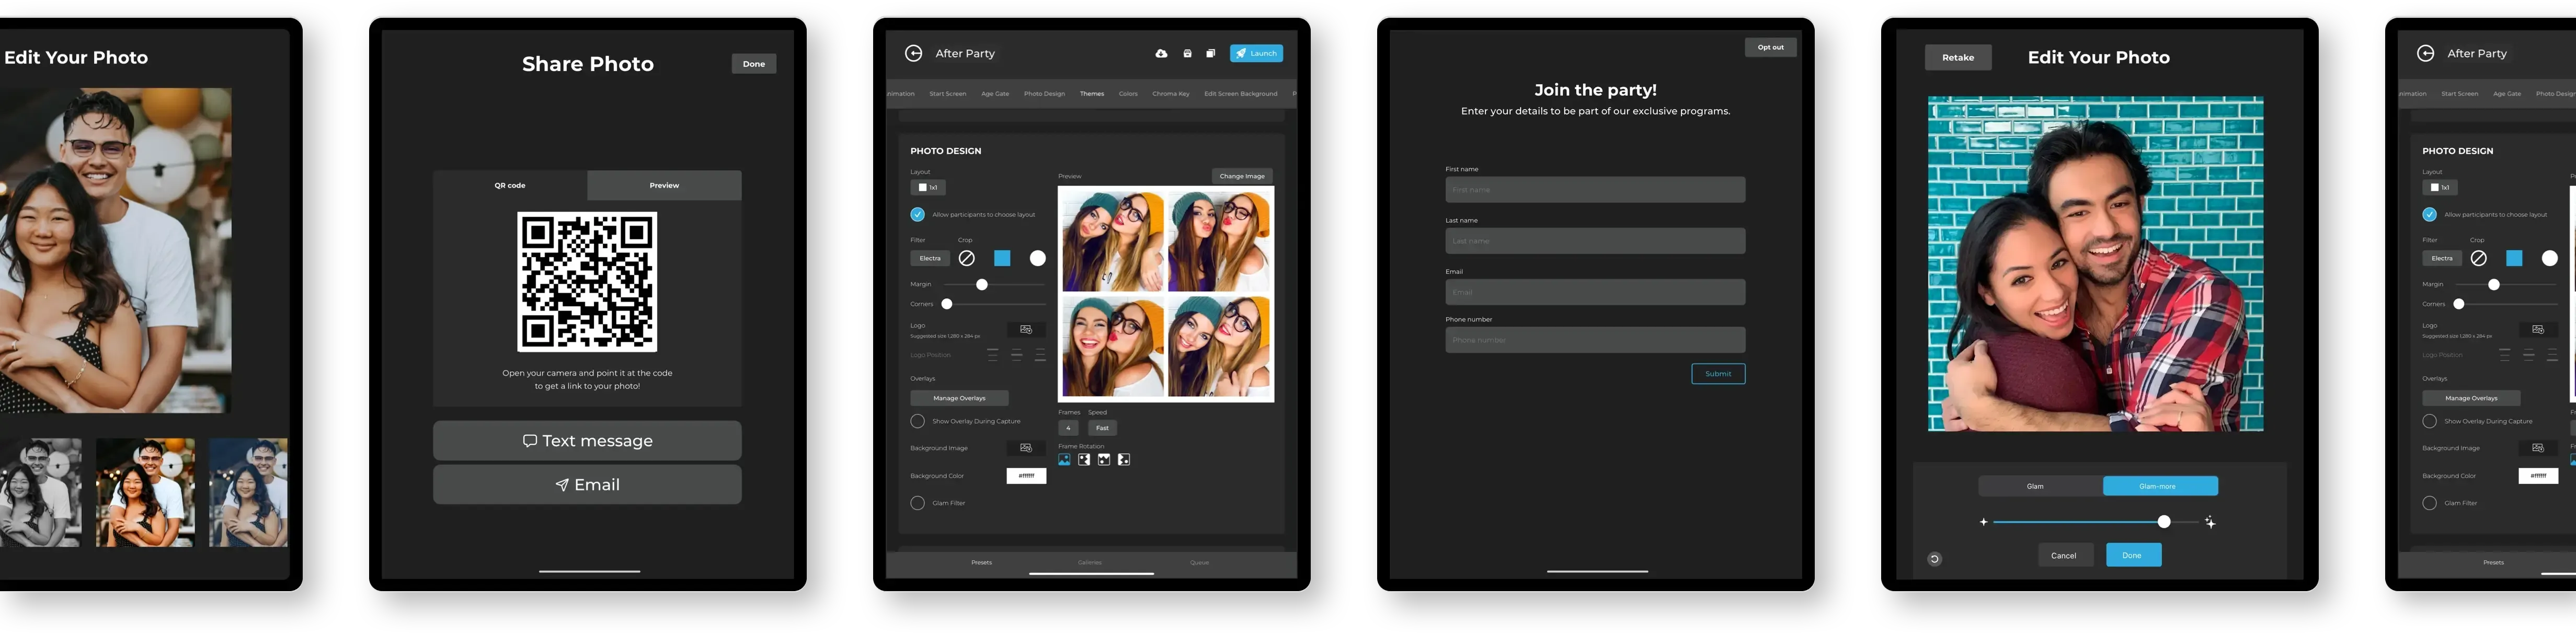Click the cloud download icon beside Launch
The height and width of the screenshot is (634, 2576).
tap(1161, 54)
